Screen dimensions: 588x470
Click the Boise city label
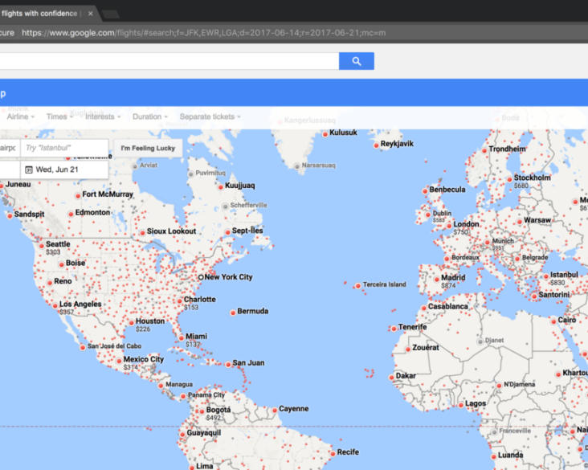click(x=76, y=263)
